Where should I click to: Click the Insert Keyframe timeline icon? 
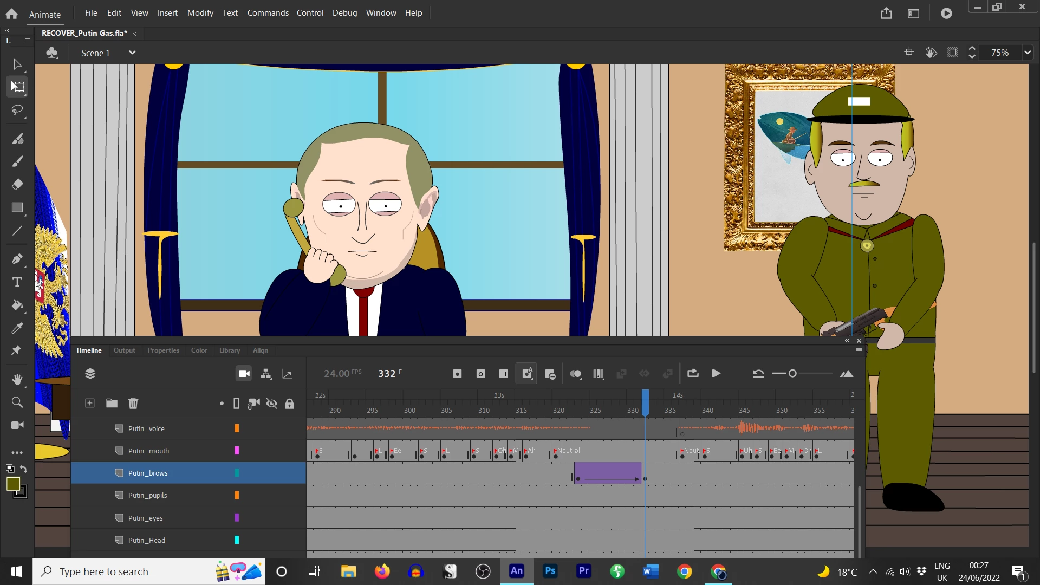click(457, 374)
